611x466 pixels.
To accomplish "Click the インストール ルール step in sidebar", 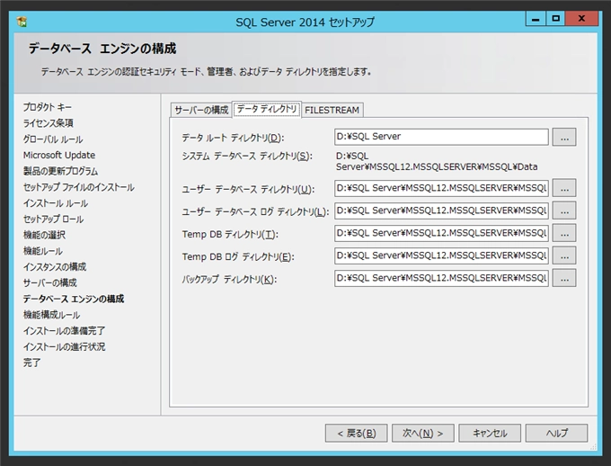I will point(56,203).
